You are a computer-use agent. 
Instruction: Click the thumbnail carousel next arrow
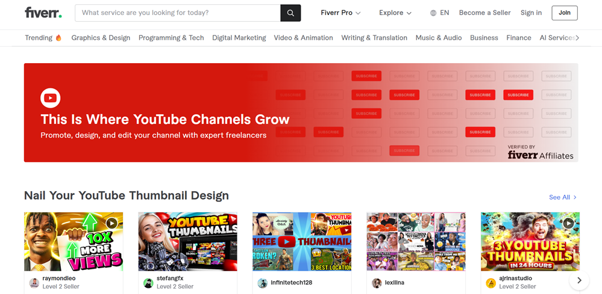tap(579, 281)
